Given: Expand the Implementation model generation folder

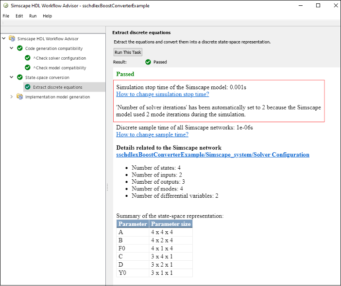Looking at the screenshot, I should 12,96.
